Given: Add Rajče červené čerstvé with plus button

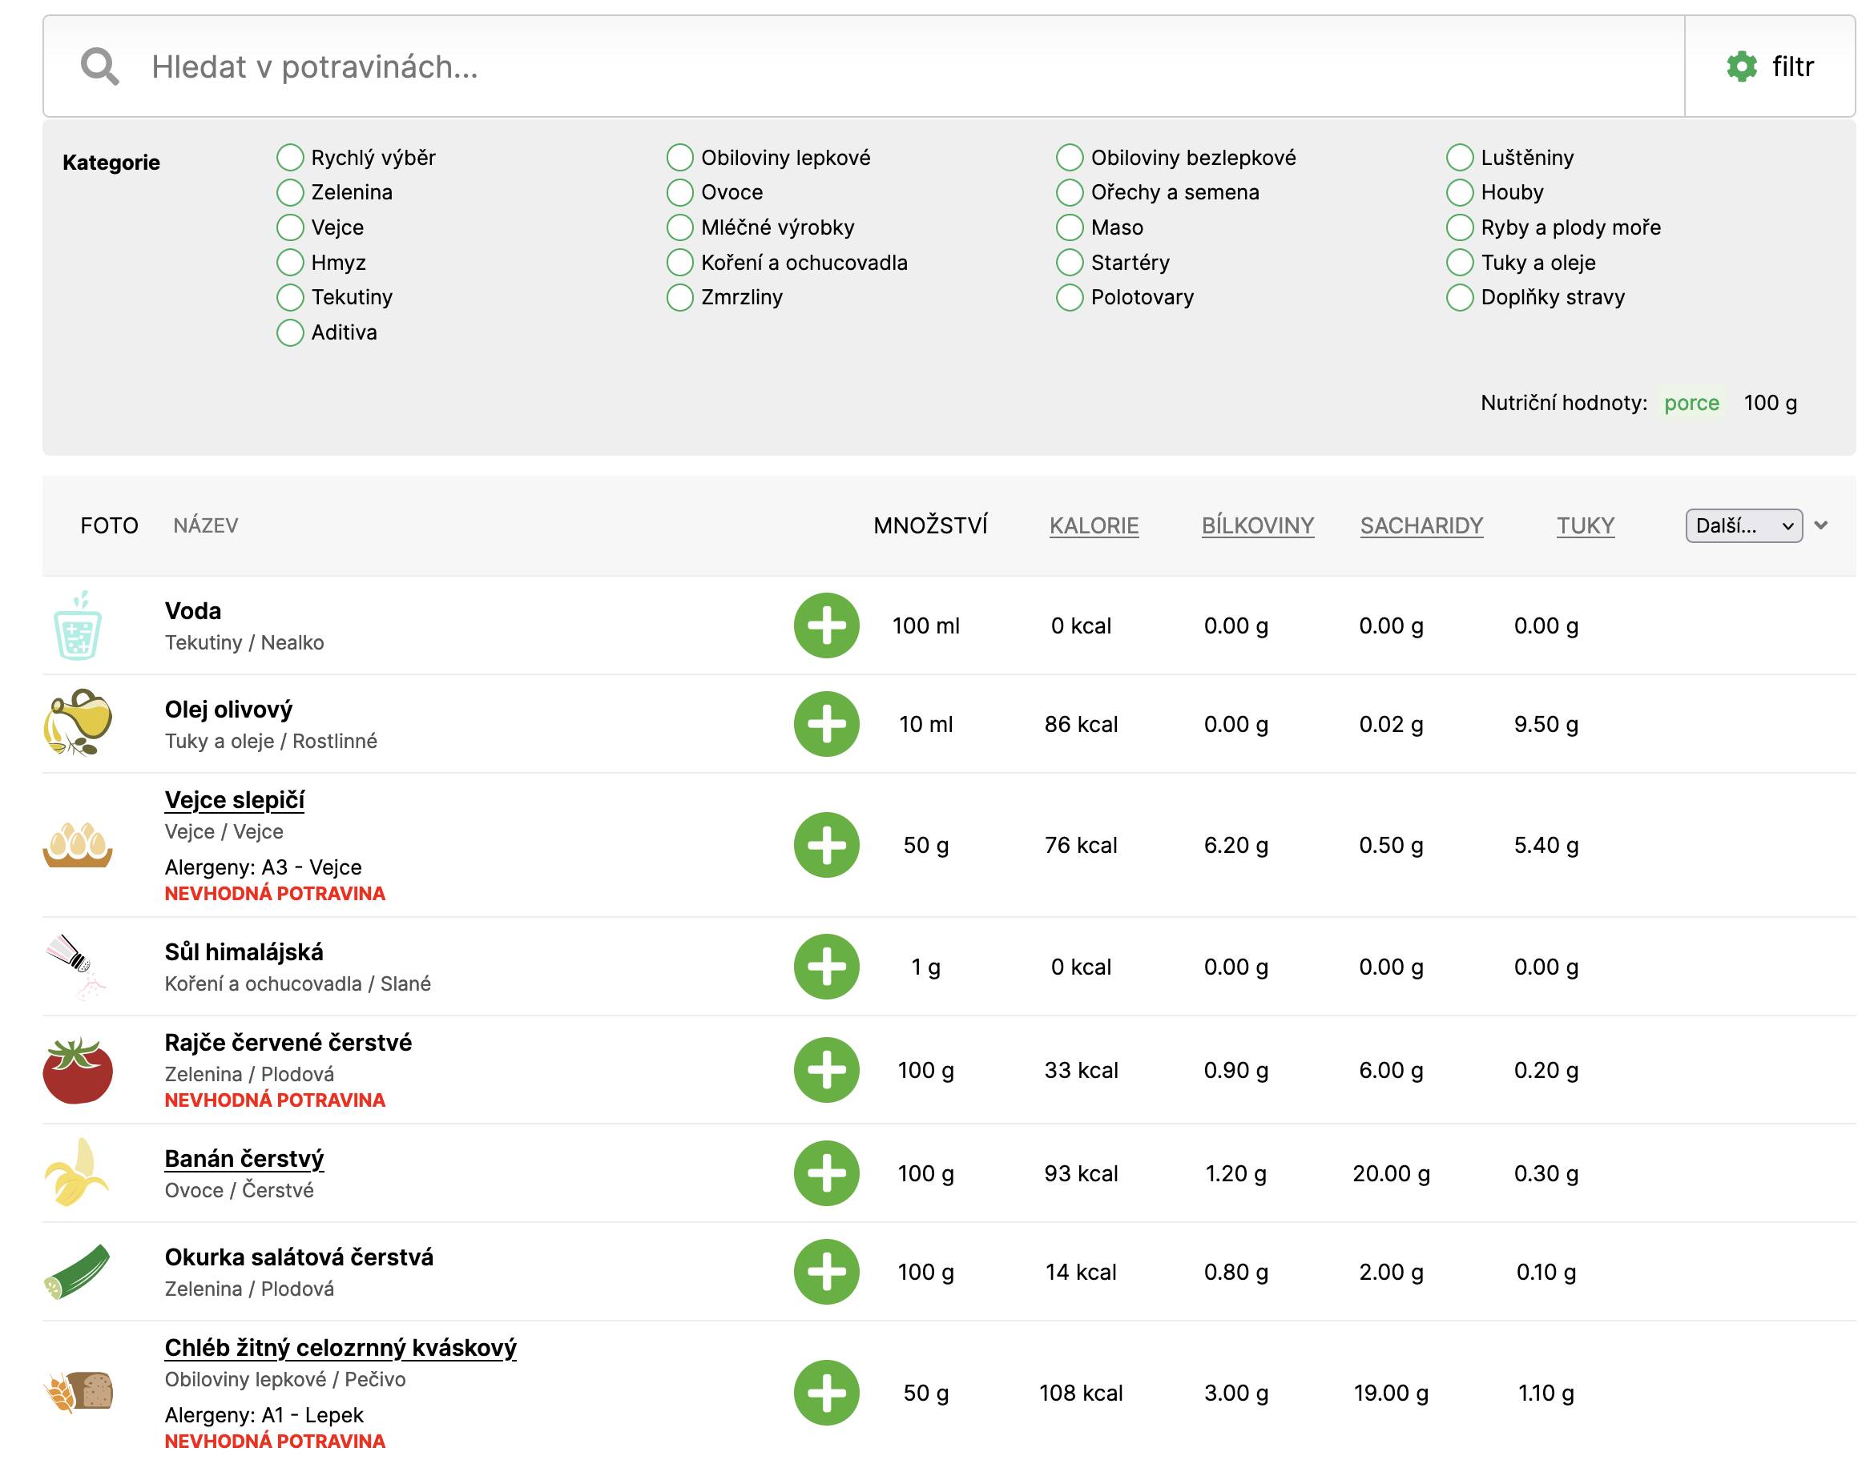Looking at the screenshot, I should 826,1069.
